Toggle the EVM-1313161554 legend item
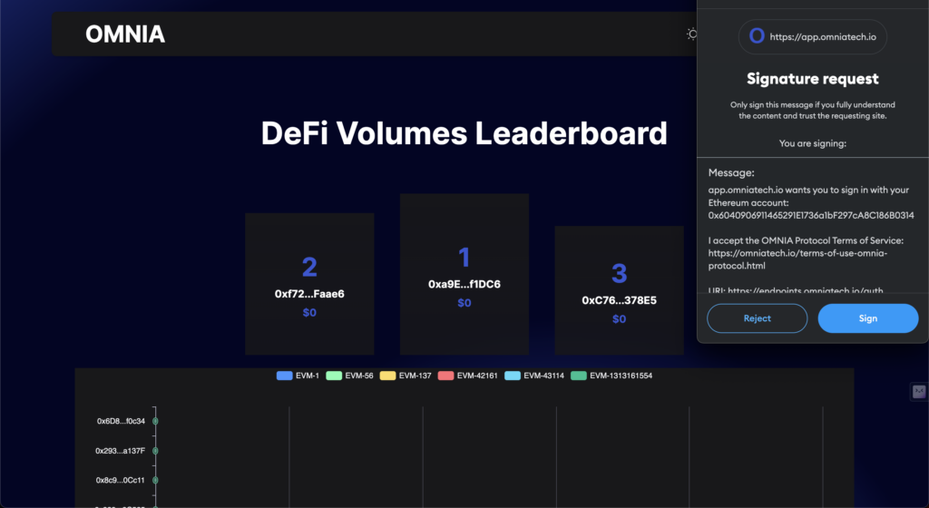Viewport: 929px width, 508px height. [x=611, y=376]
